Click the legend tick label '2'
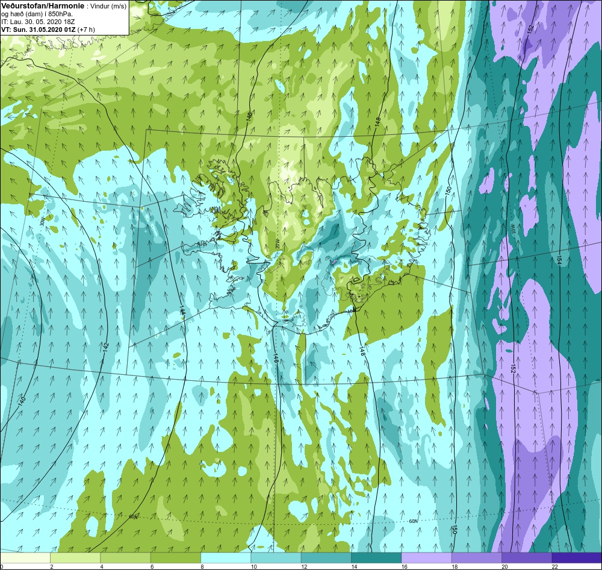 tap(51, 566)
